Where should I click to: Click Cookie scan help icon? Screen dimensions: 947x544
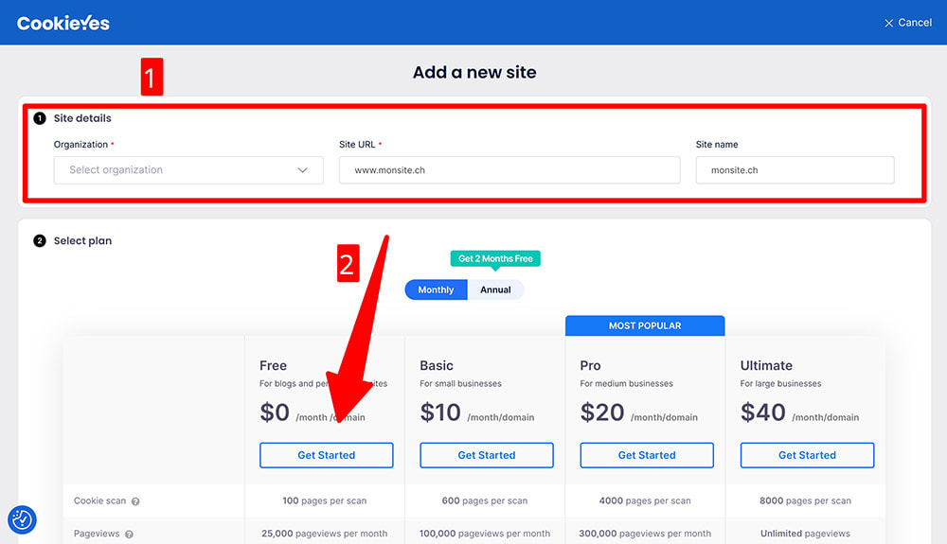click(135, 501)
